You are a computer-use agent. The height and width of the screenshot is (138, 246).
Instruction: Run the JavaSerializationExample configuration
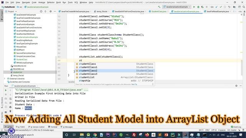coord(194,7)
